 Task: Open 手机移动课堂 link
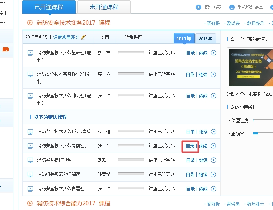click(250, 7)
